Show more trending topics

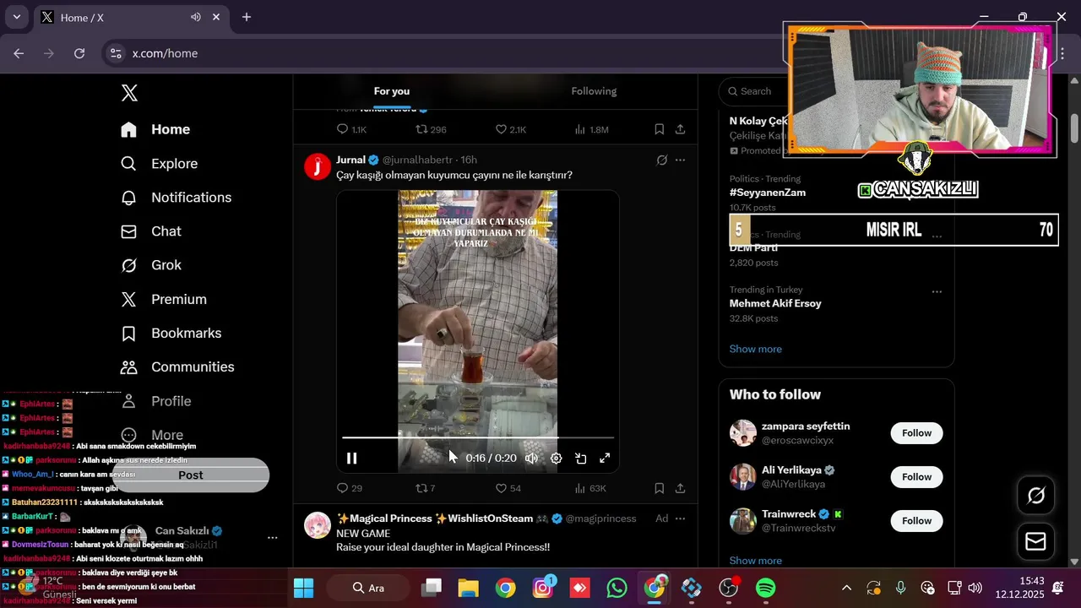pyautogui.click(x=755, y=349)
